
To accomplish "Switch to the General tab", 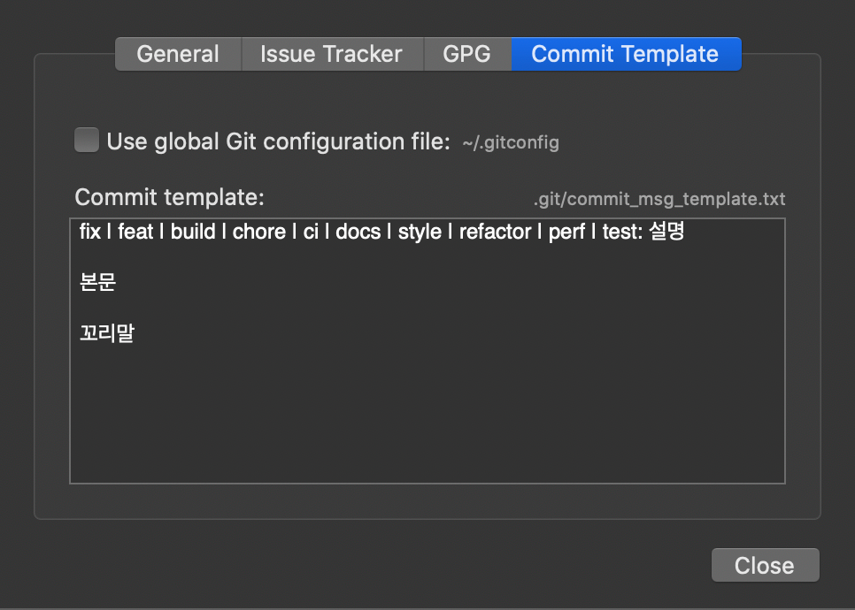I will pos(177,54).
